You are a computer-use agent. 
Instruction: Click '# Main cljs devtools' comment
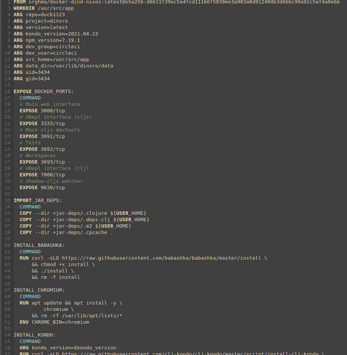50,130
